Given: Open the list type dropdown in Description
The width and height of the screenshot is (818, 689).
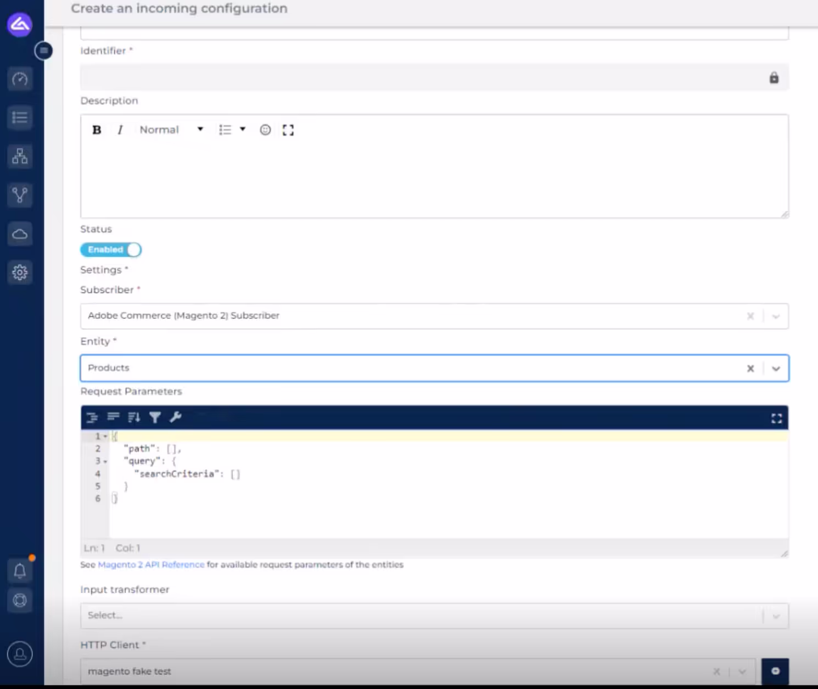Looking at the screenshot, I should (x=232, y=130).
